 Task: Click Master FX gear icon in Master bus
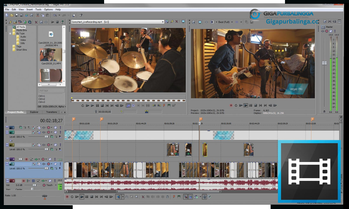[x=327, y=31]
